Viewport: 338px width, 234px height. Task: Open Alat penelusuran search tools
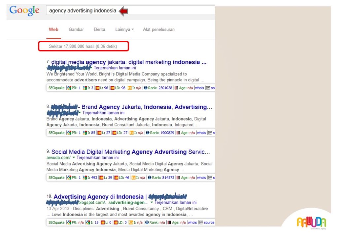tap(159, 29)
